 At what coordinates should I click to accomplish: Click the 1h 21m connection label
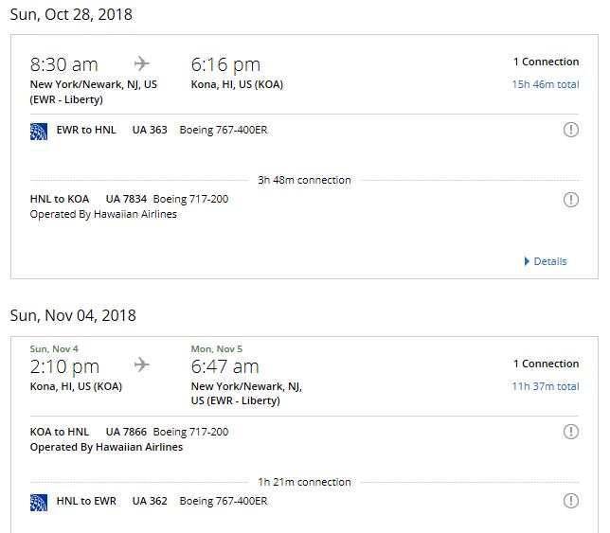click(304, 482)
